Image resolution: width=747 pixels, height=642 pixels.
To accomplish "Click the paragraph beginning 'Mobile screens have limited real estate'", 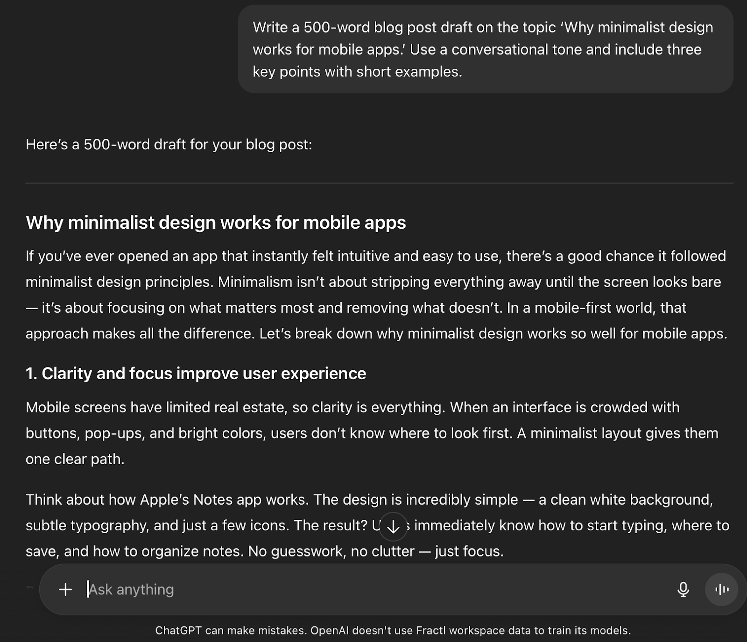I will tap(372, 433).
